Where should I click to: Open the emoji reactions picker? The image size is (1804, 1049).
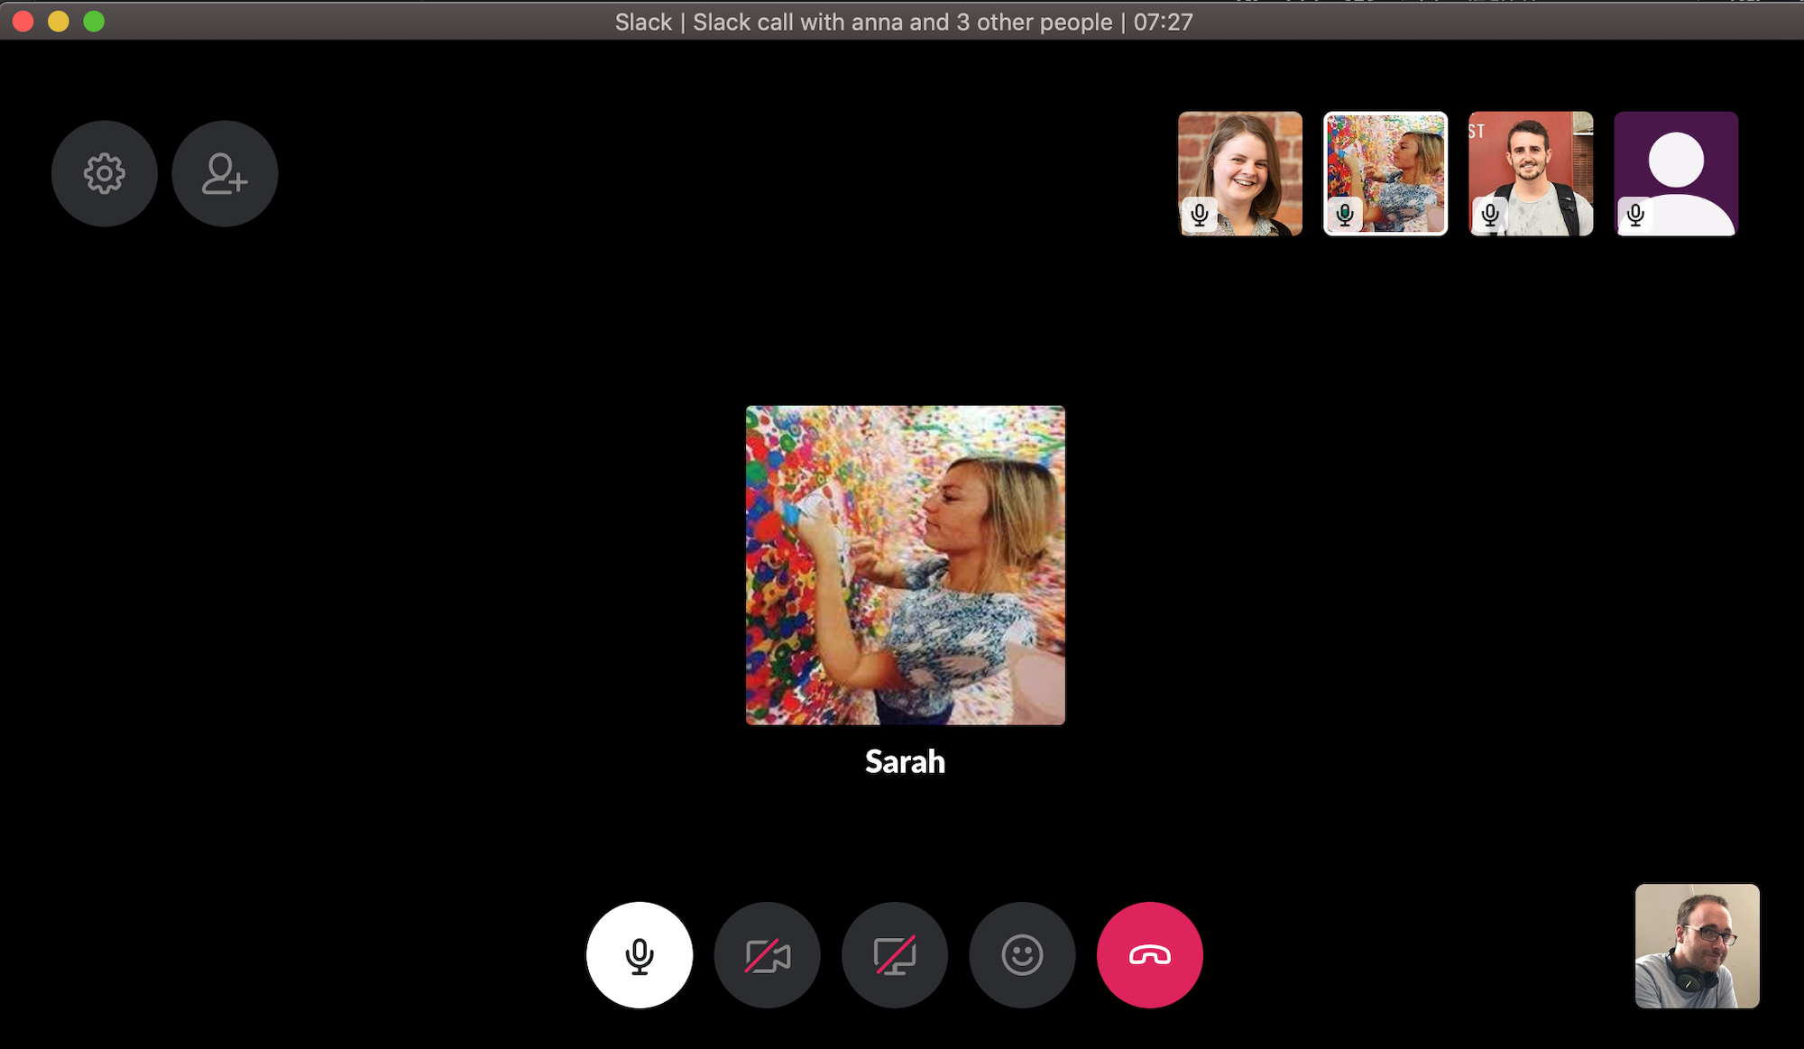click(x=1021, y=955)
